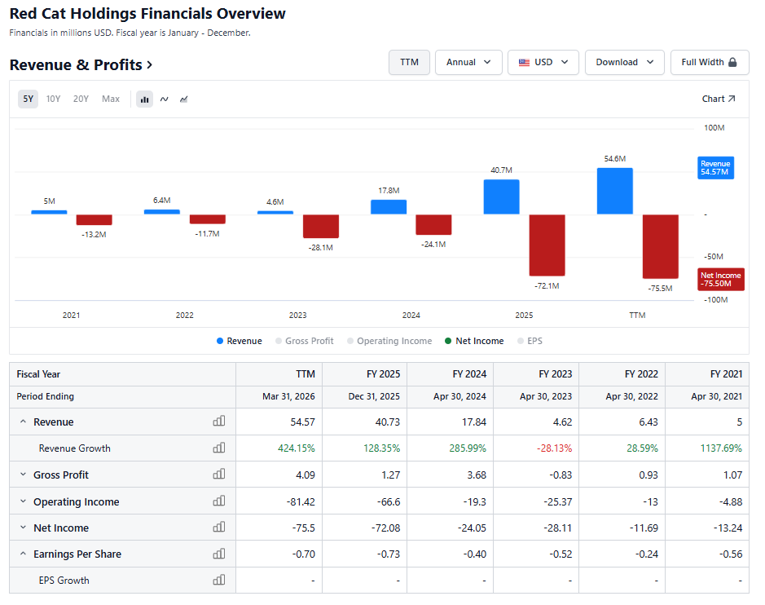Click the revenue growth value 424.15%

click(297, 448)
